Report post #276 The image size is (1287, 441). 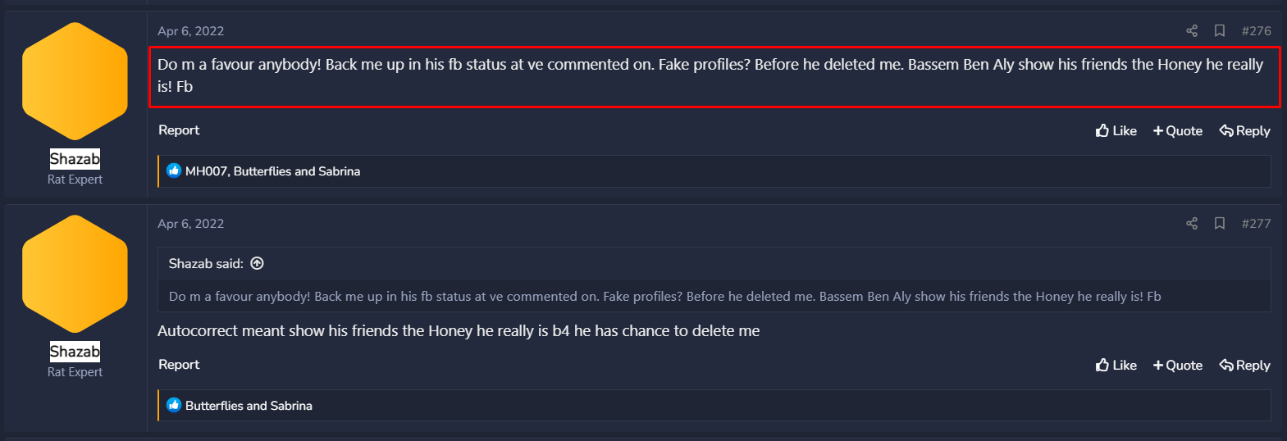click(x=179, y=130)
